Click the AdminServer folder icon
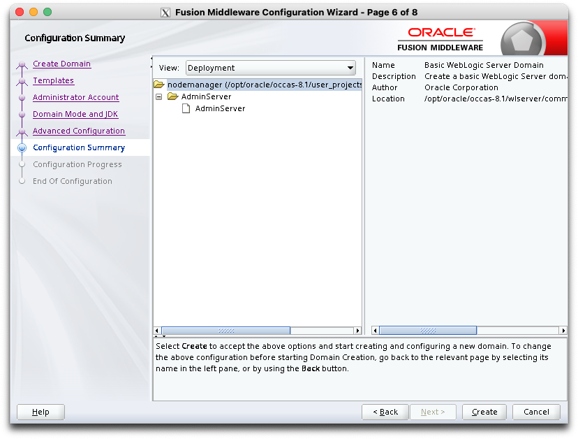578x439 pixels. tap(172, 96)
